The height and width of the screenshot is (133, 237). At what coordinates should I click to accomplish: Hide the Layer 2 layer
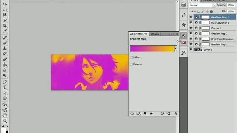(191, 50)
